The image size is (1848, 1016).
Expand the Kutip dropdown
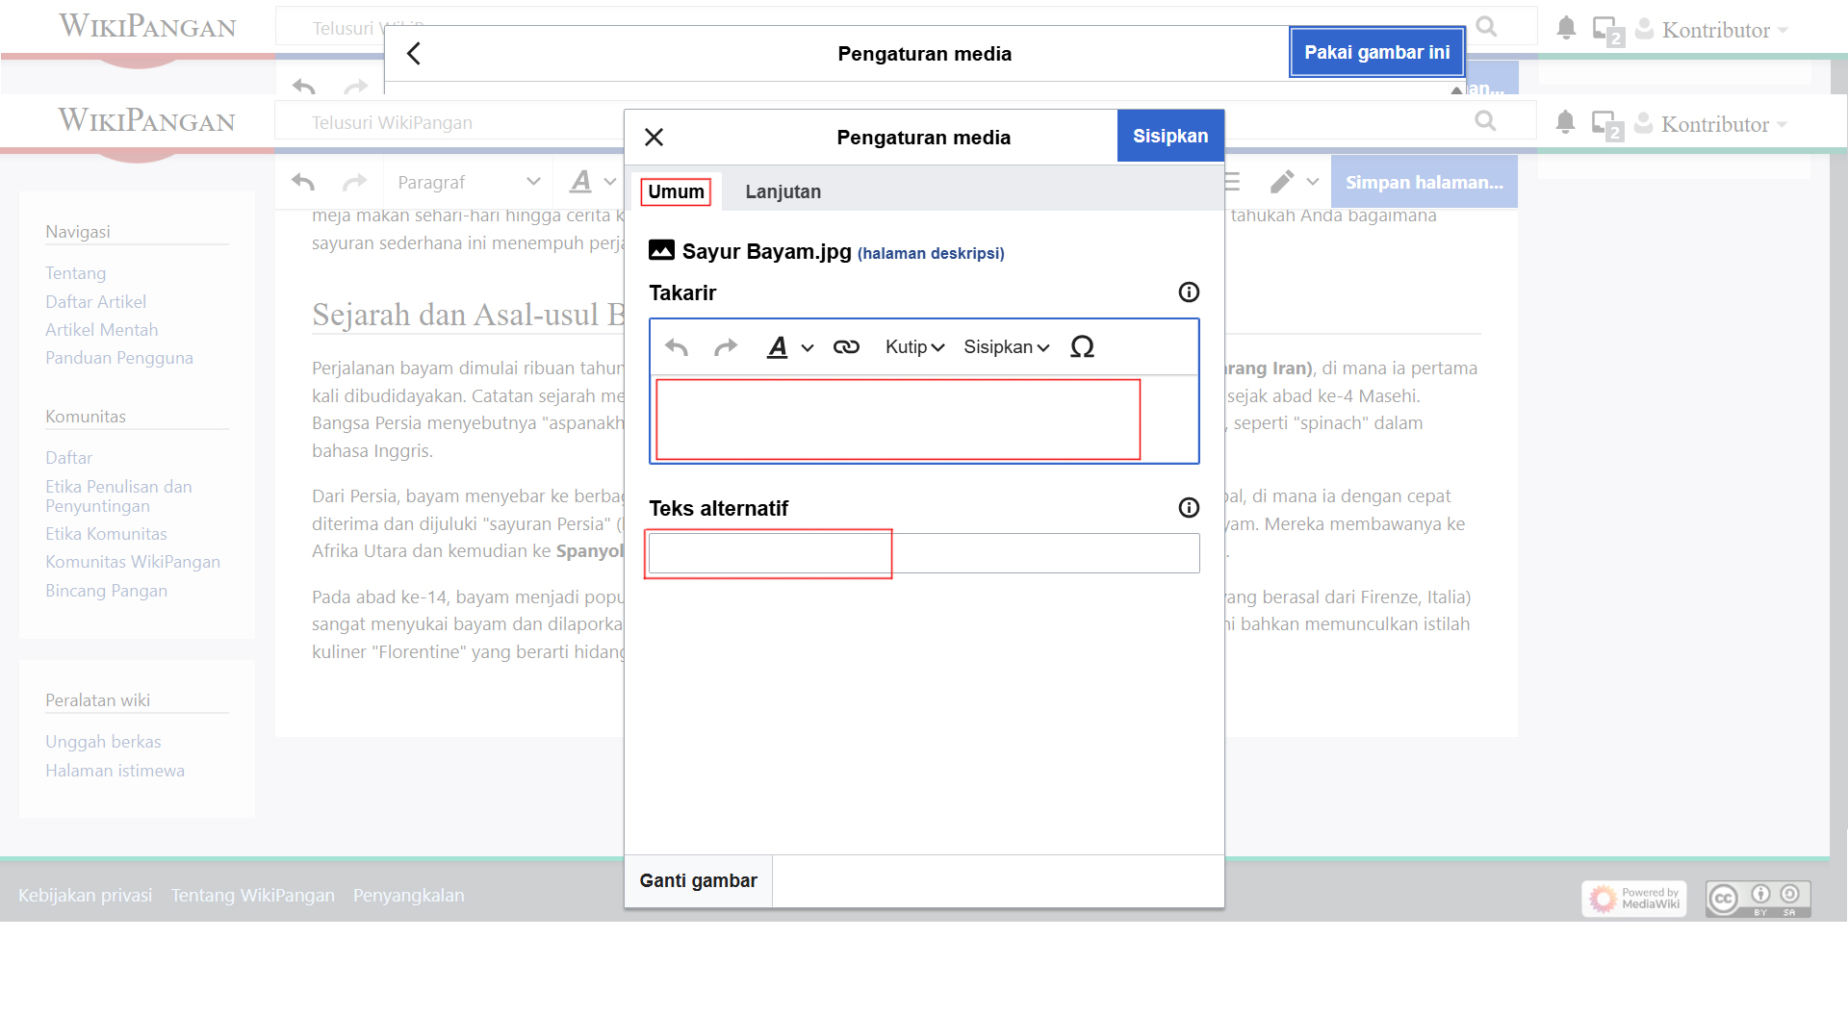(914, 347)
